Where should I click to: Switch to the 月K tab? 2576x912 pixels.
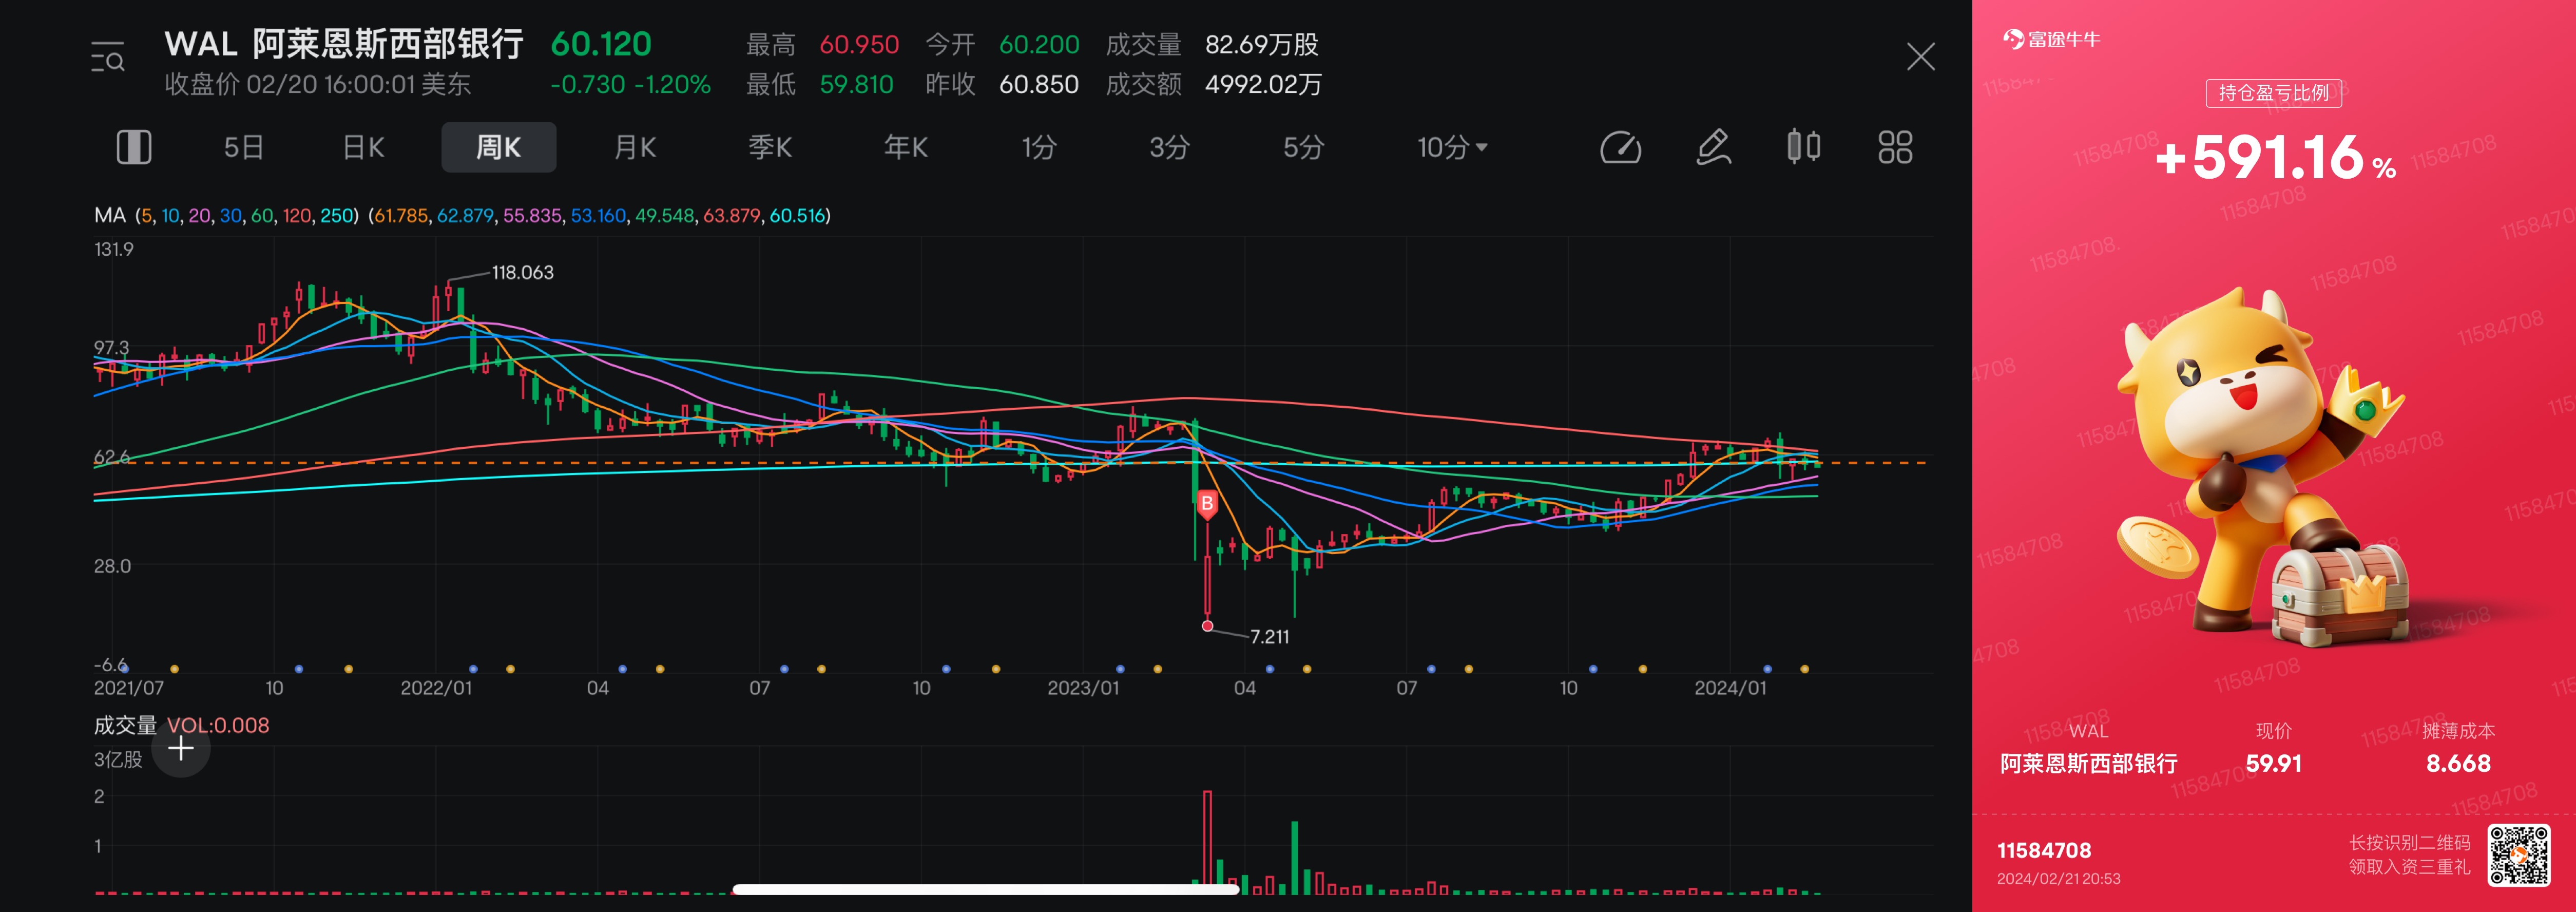[635, 148]
